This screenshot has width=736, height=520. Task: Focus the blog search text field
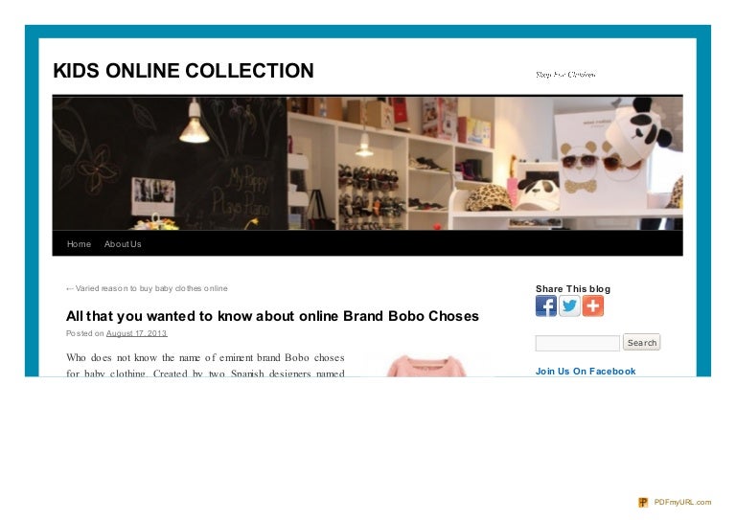(577, 343)
